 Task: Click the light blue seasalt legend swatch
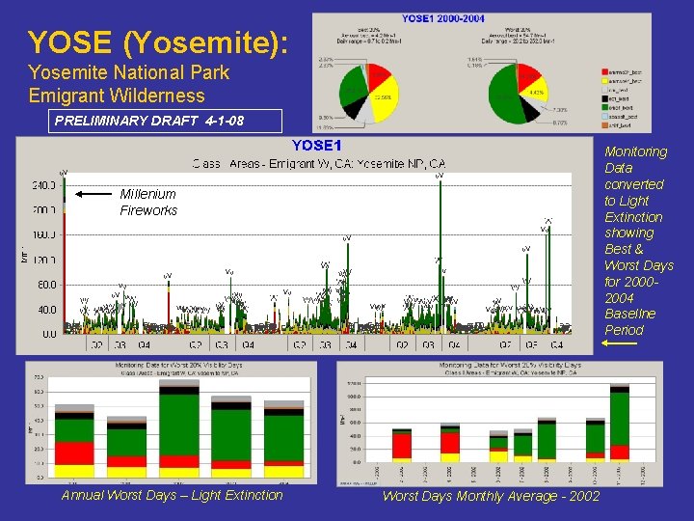[x=604, y=117]
